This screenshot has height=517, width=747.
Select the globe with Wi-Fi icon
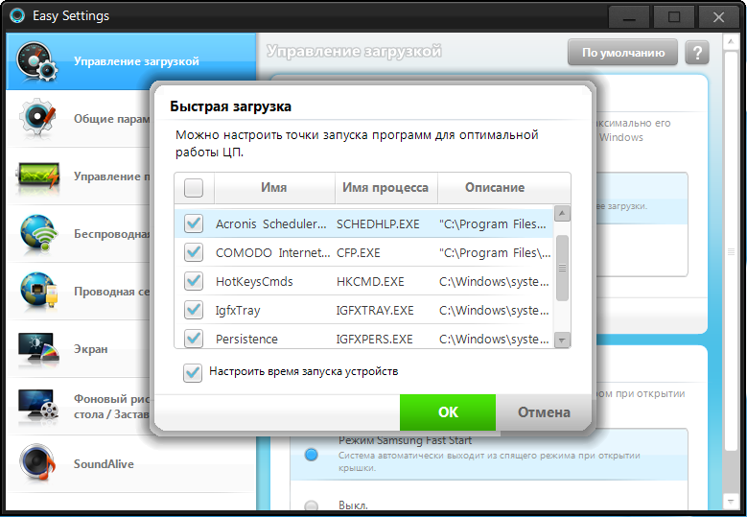point(38,233)
